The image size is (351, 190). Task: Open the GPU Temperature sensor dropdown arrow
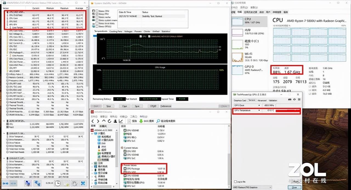coord(259,110)
